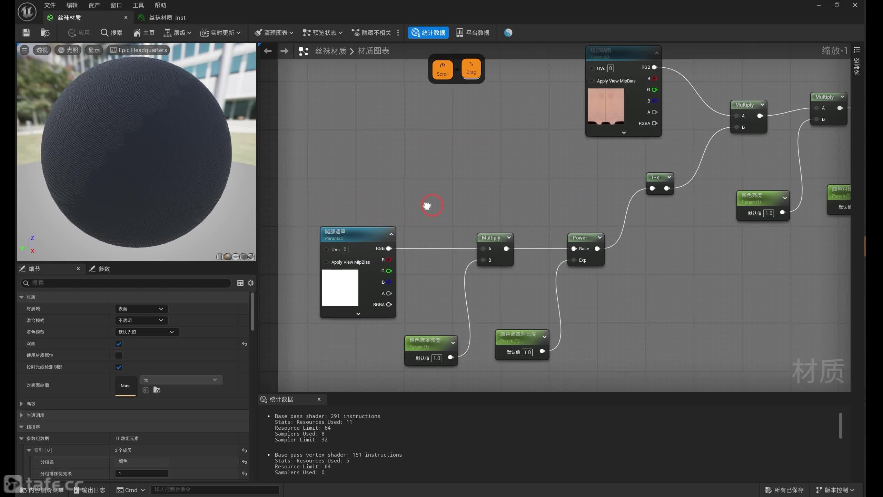Click the 光照 lit mode button

coord(68,50)
